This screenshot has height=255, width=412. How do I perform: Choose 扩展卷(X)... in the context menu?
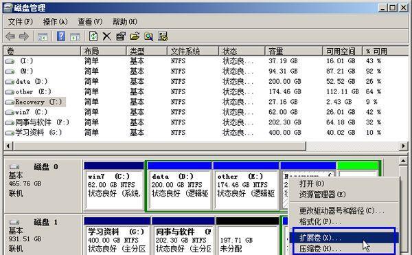(x=344, y=238)
